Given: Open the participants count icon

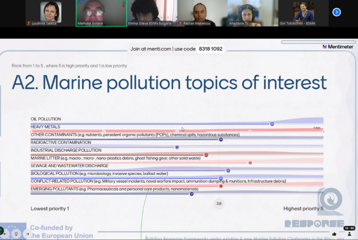Looking at the screenshot, I should click(x=349, y=234).
